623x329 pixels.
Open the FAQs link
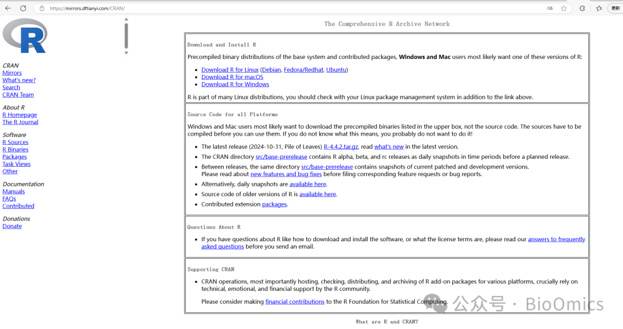point(9,199)
